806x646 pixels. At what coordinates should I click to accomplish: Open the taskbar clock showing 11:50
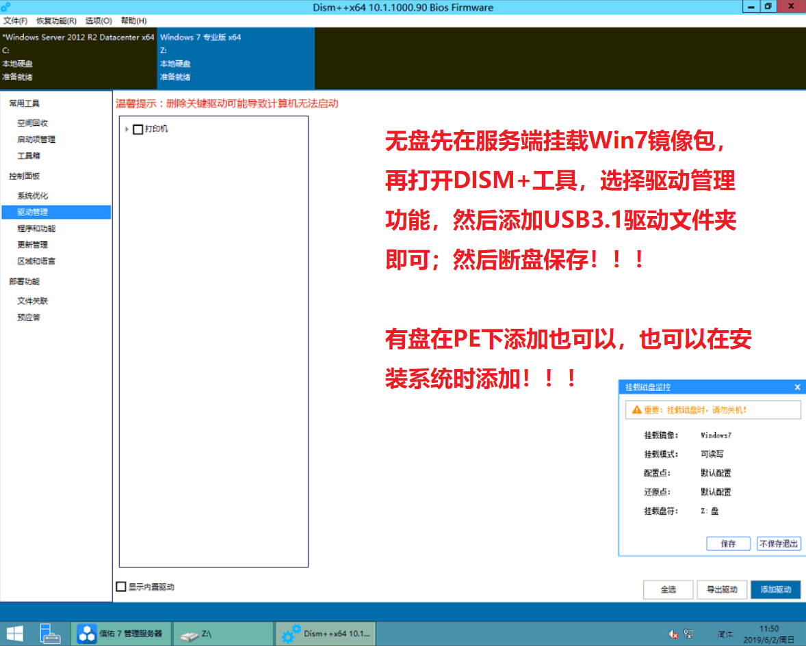pyautogui.click(x=768, y=634)
